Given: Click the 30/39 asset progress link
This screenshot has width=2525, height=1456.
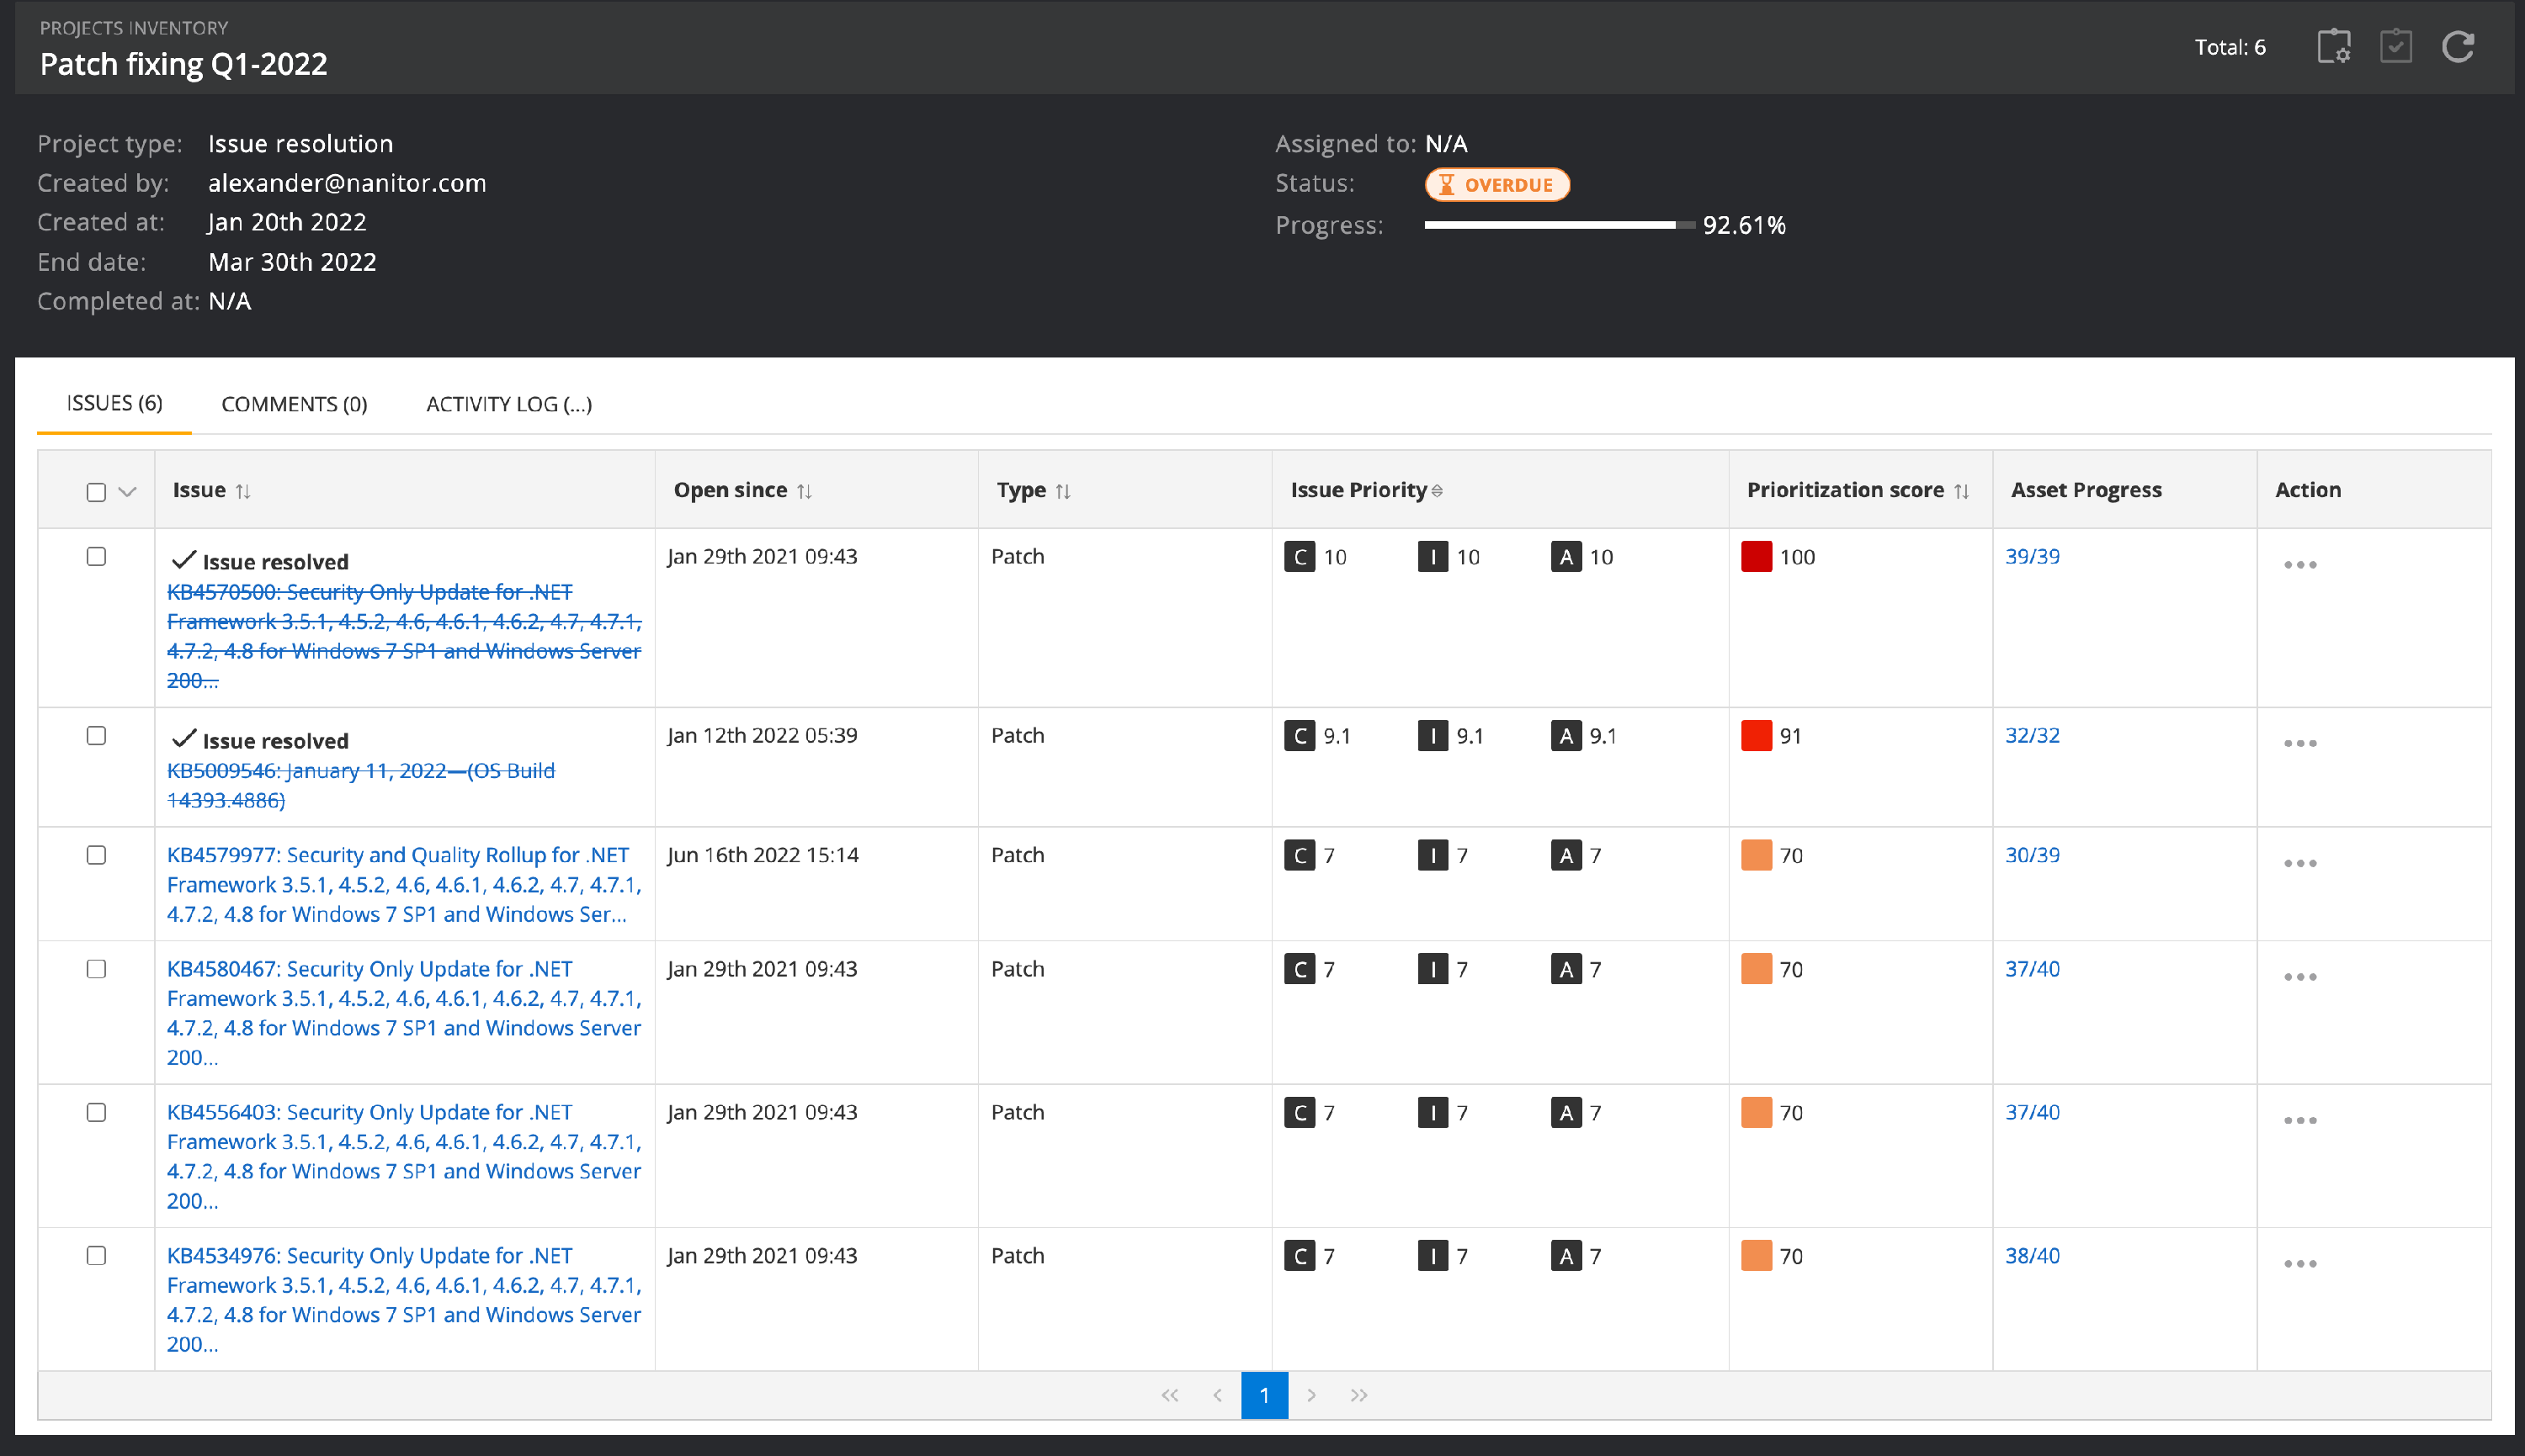Looking at the screenshot, I should pyautogui.click(x=2032, y=855).
